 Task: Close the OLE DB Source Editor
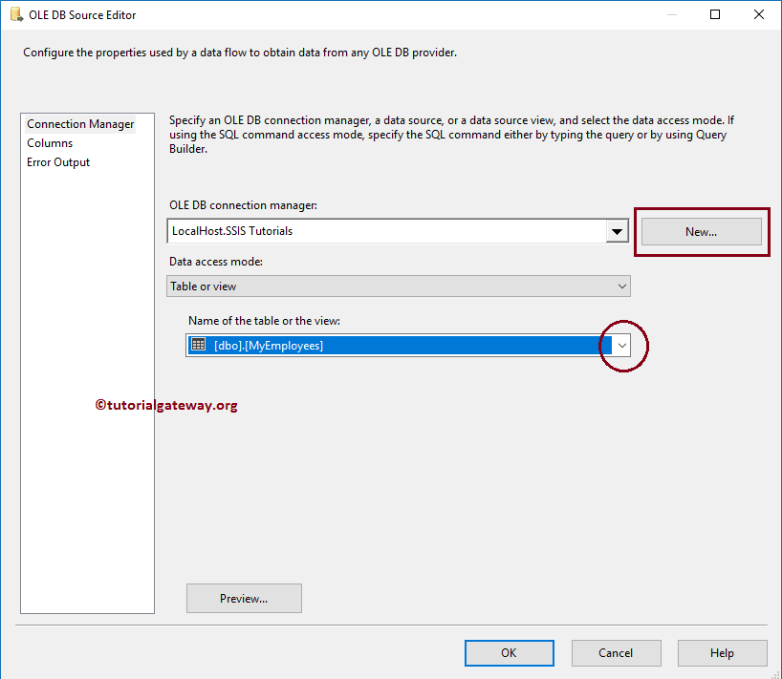758,14
